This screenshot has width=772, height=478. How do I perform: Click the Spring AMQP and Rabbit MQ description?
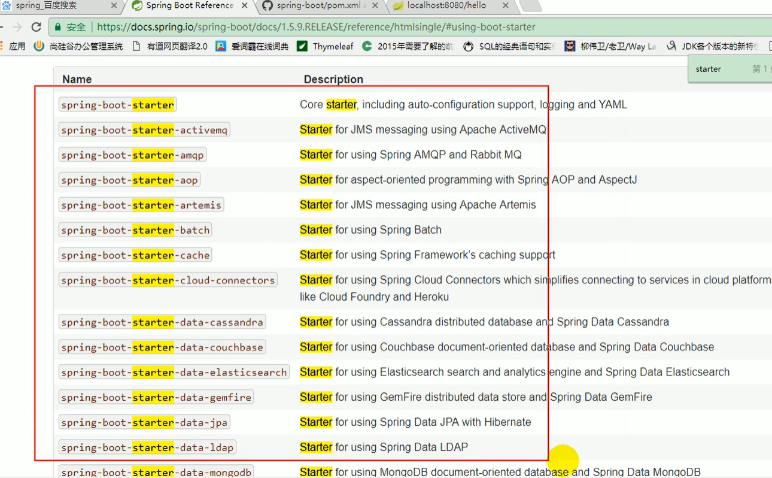point(411,155)
